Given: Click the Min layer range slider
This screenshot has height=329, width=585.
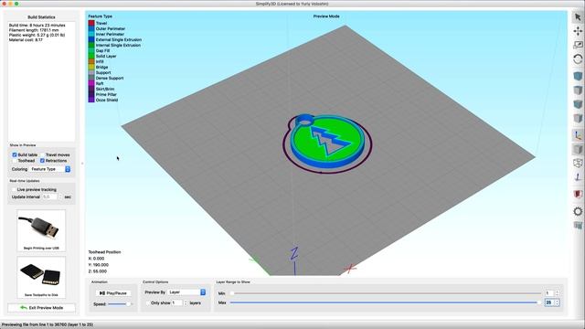Looking at the screenshot, I should click(386, 293).
